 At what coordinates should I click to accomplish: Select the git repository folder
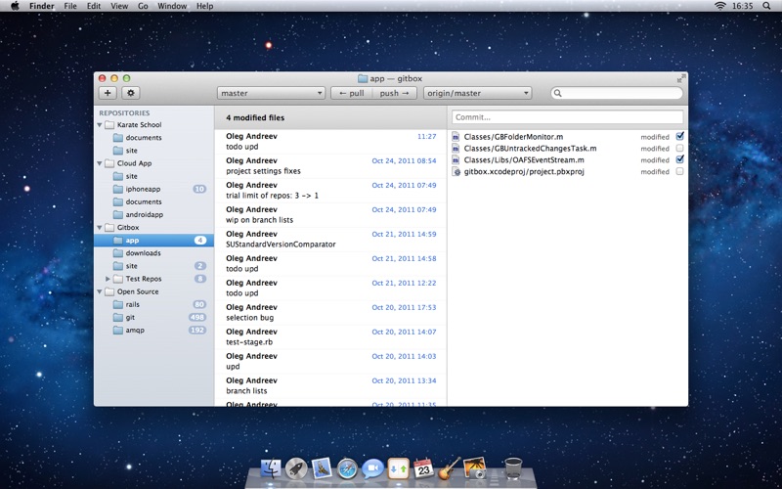click(153, 317)
